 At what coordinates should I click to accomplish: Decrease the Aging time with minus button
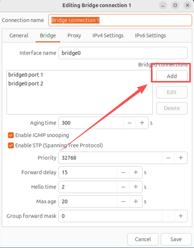129,123
